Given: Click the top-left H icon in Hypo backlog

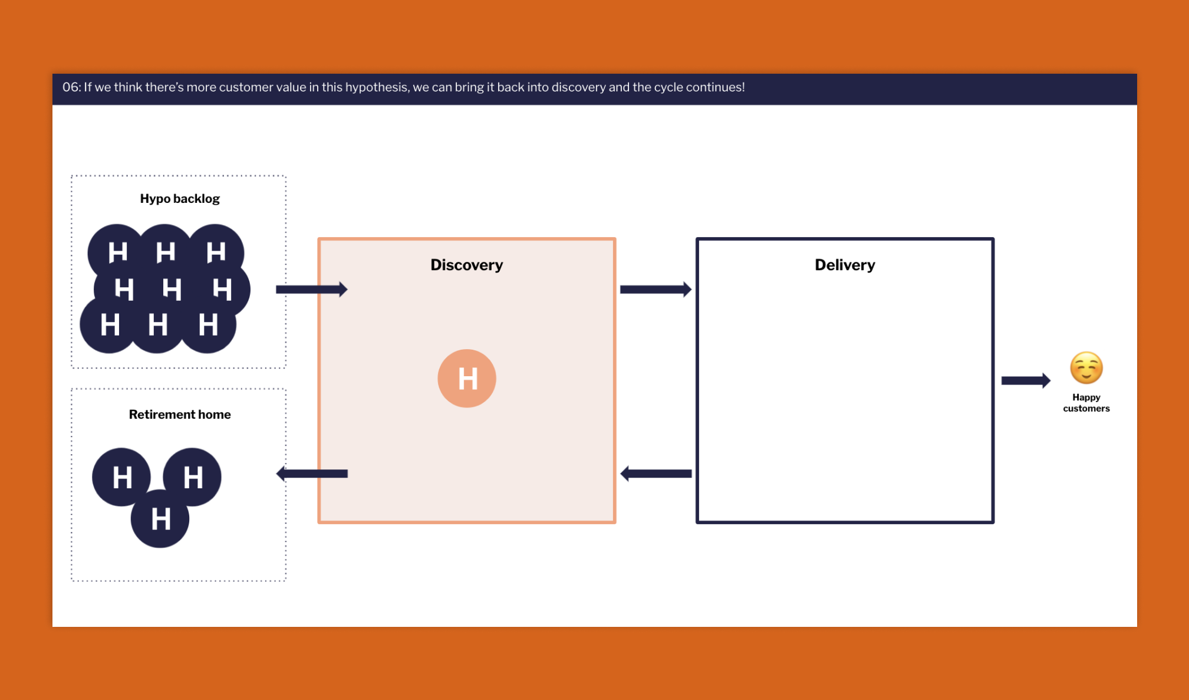Looking at the screenshot, I should pyautogui.click(x=120, y=252).
